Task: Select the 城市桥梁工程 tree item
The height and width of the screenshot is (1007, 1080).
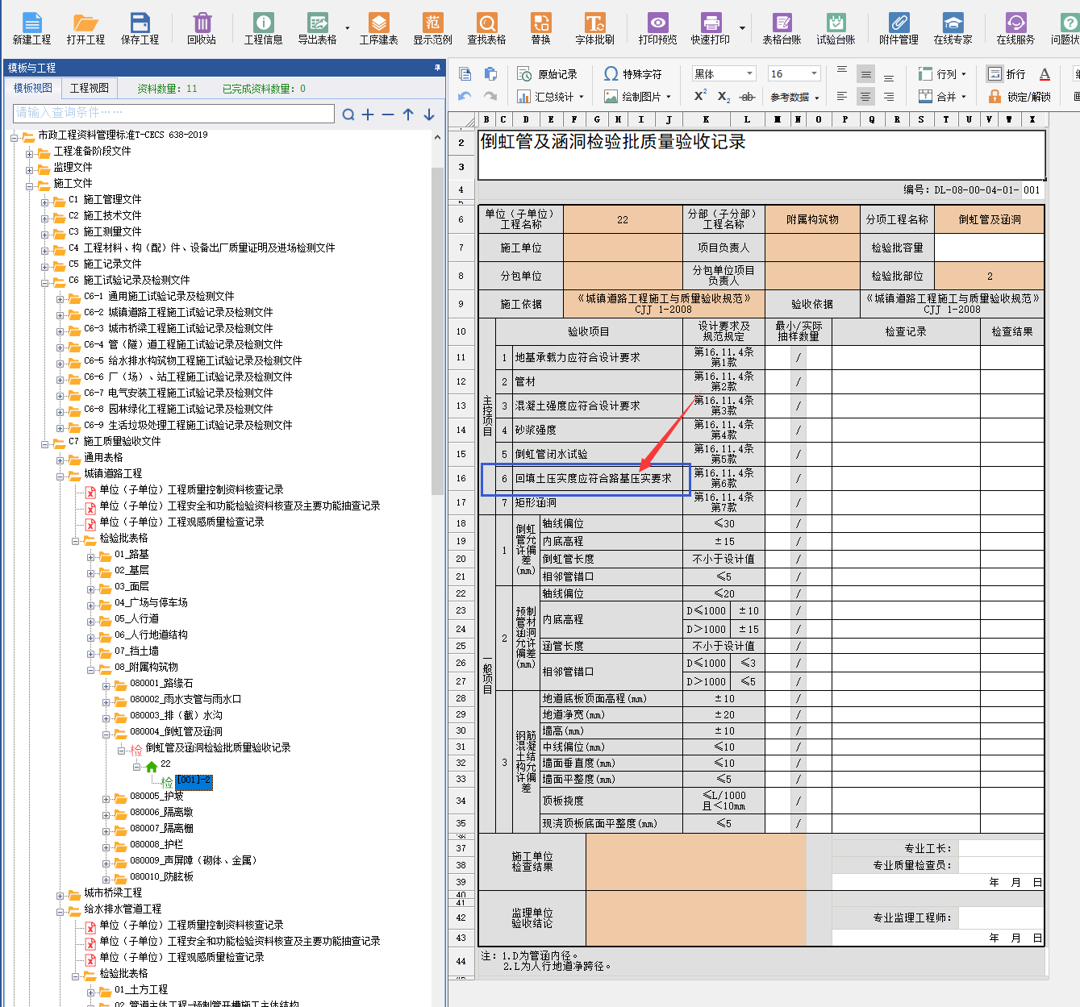Action: point(113,893)
